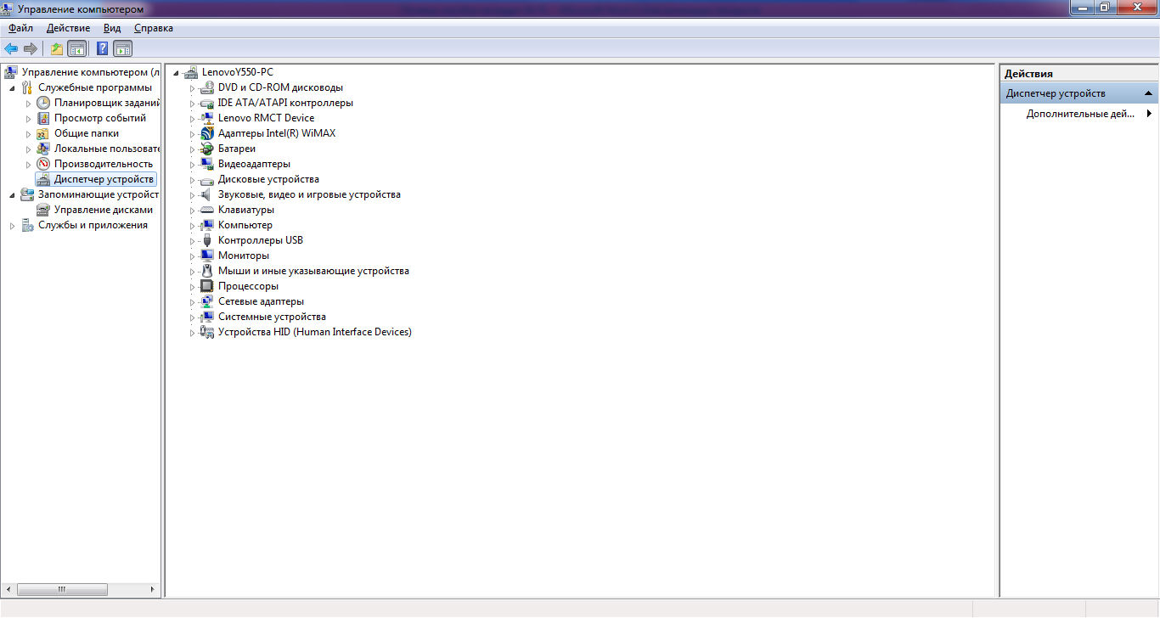1160x618 pixels.
Task: Click the Просмотр событий icon in the tree
Action: (43, 118)
